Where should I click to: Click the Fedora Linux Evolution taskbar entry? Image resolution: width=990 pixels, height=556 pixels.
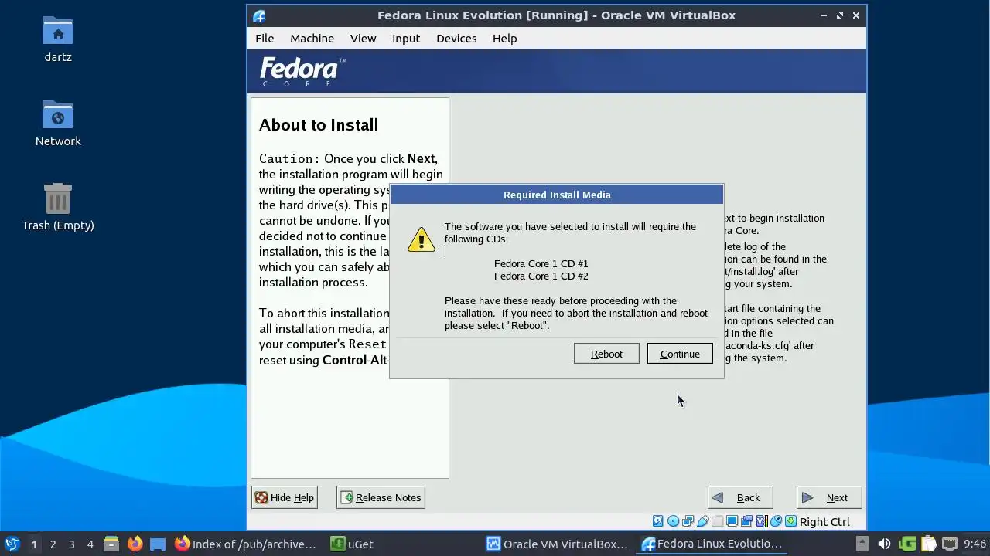(713, 544)
